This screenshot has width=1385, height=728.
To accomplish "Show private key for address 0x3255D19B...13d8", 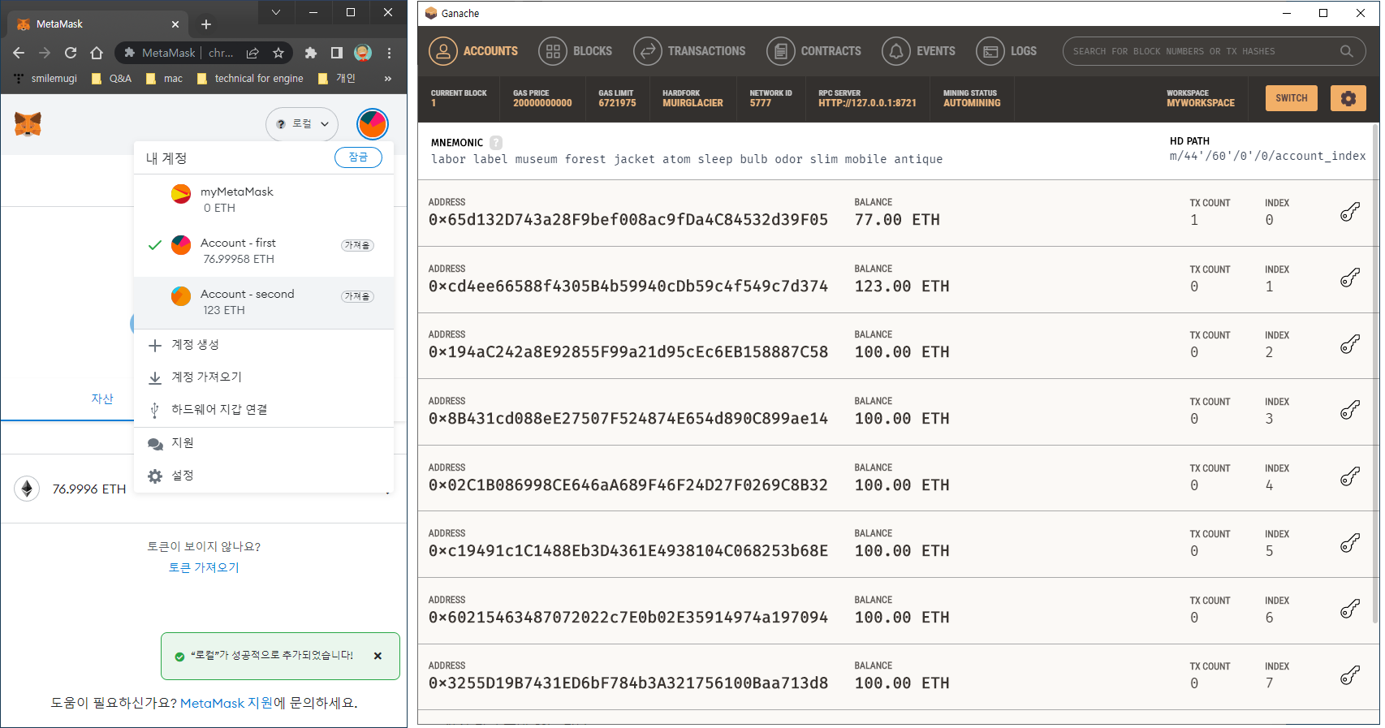I will click(x=1349, y=675).
